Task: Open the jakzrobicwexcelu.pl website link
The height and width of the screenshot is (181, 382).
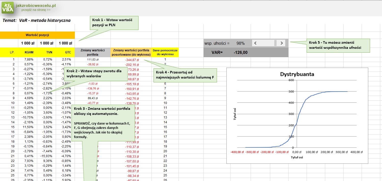Action: tap(36, 5)
